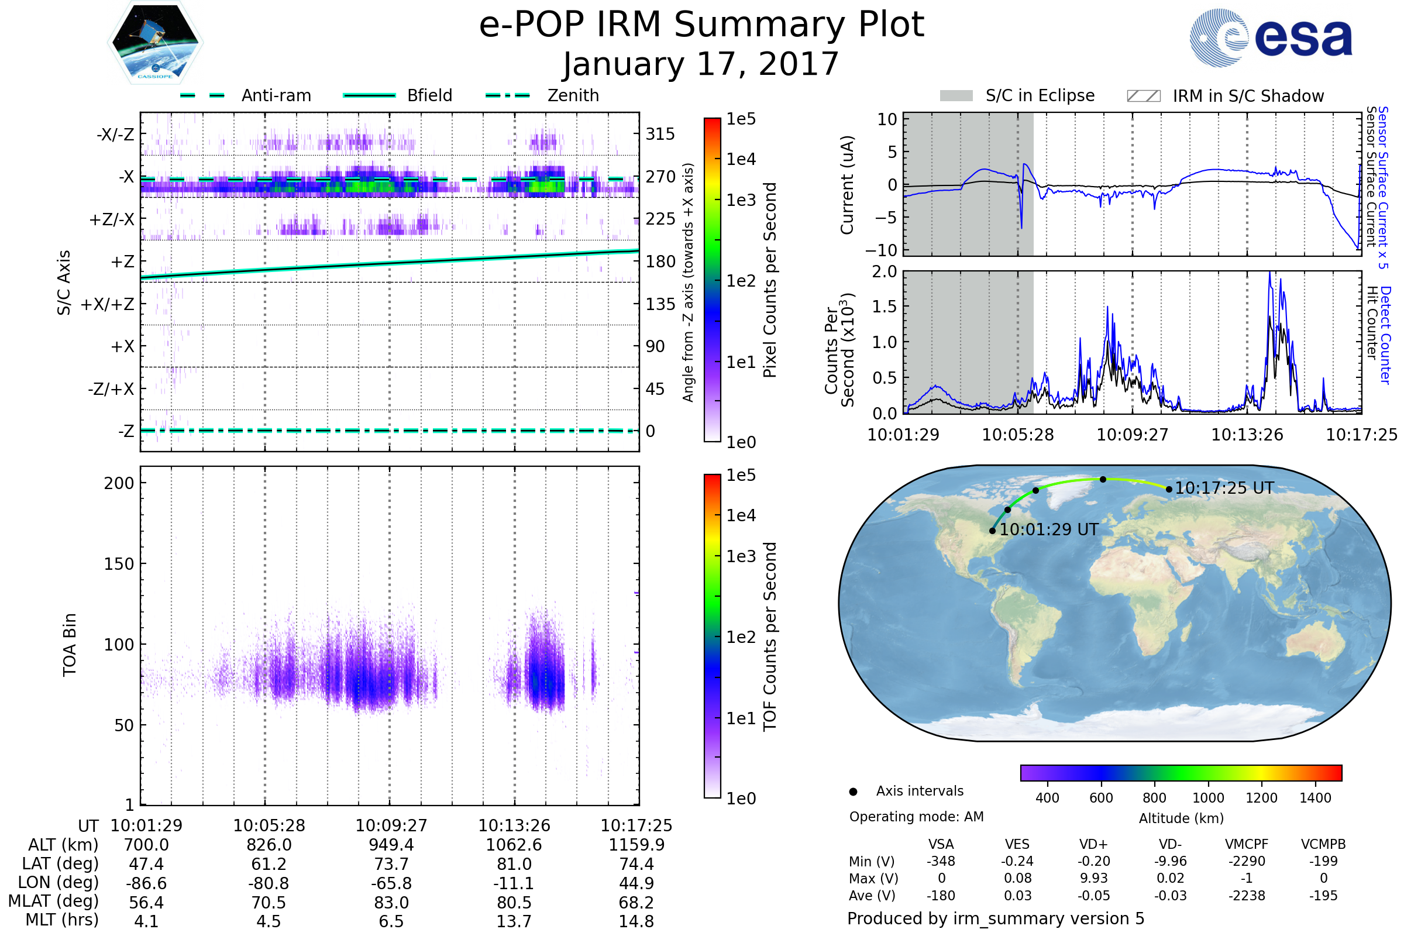This screenshot has height=936, width=1404.
Task: Click the Detect Counter blue axis label
Action: (1385, 335)
